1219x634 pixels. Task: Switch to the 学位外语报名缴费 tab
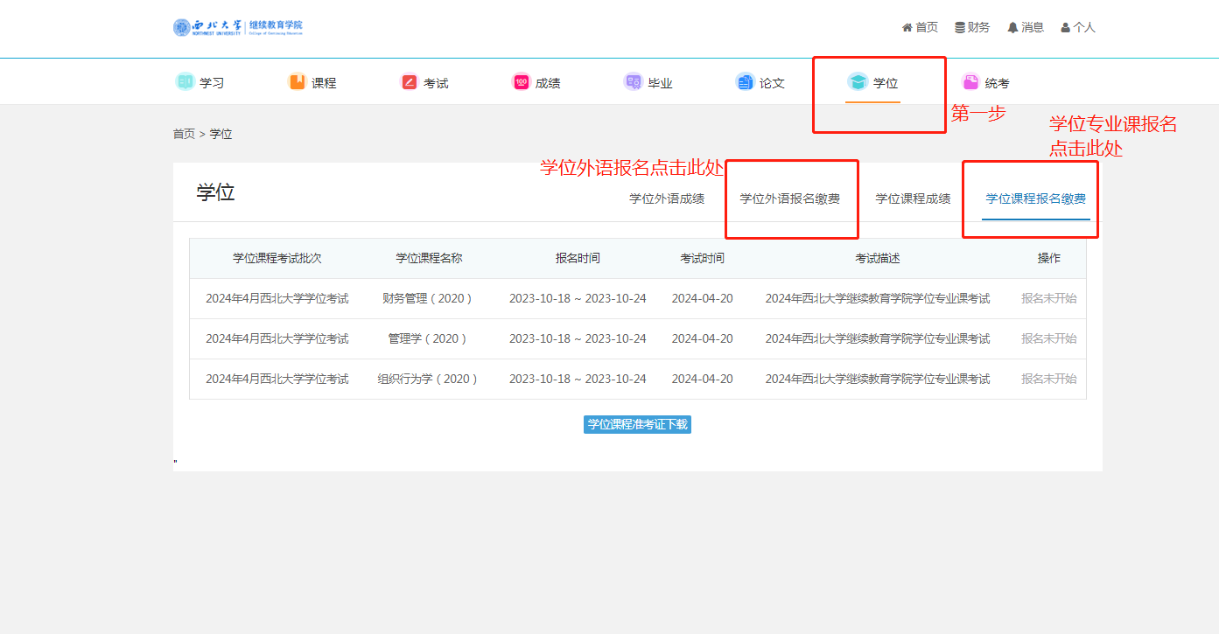[789, 199]
